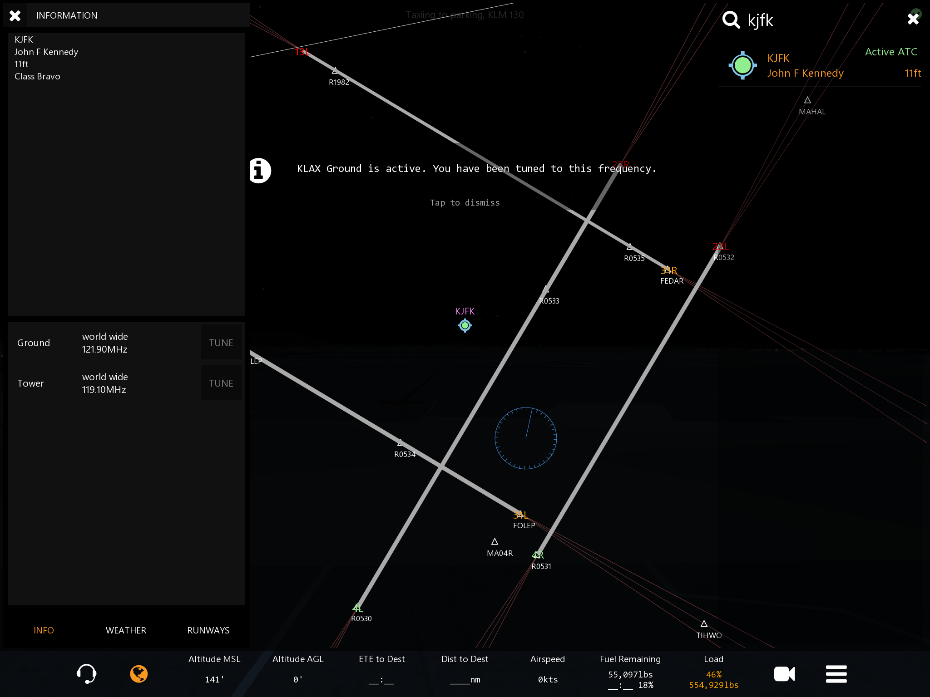Screen dimensions: 930x697
Task: Clear the kjfk search field
Action: [913, 19]
